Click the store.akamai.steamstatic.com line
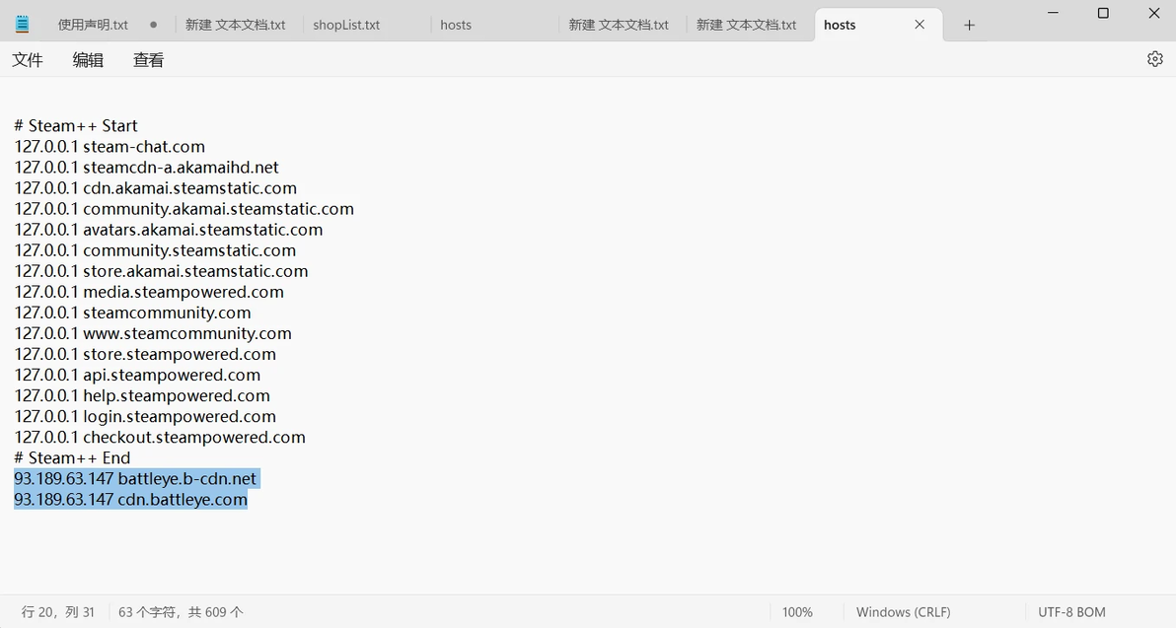The height and width of the screenshot is (628, 1176). tap(161, 271)
